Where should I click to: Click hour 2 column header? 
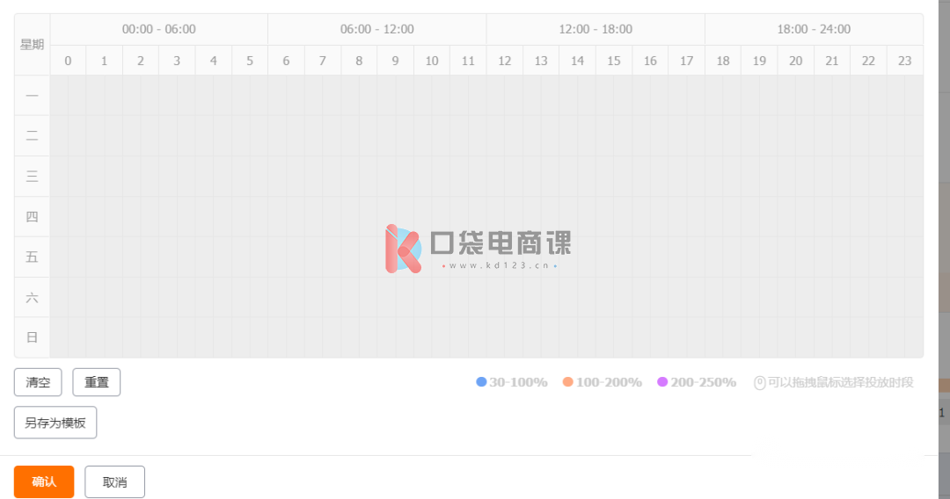coord(141,61)
